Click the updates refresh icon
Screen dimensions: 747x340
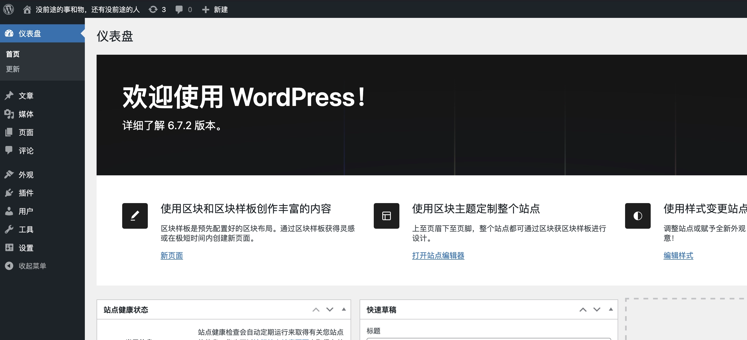(153, 10)
